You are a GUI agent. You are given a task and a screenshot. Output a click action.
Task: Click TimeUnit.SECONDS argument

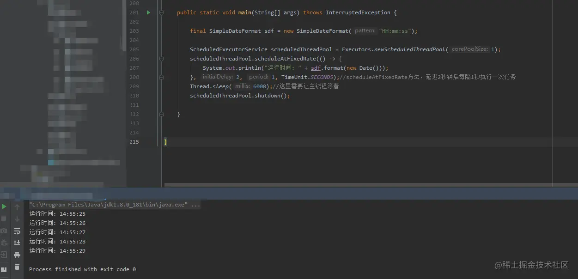[307, 77]
